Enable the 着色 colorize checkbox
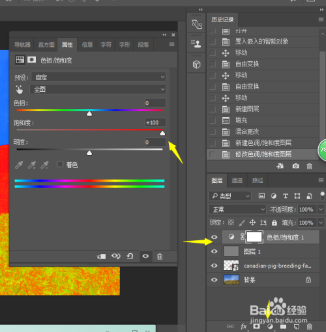The width and height of the screenshot is (326, 332). [60, 164]
